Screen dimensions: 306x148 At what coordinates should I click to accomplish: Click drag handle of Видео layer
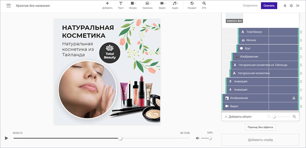pos(301,106)
